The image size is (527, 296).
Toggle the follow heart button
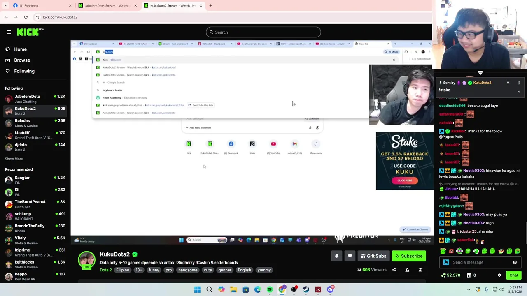point(350,256)
